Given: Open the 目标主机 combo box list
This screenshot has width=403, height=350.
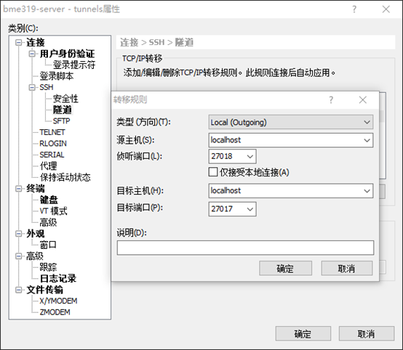Looking at the screenshot, I should (x=367, y=191).
